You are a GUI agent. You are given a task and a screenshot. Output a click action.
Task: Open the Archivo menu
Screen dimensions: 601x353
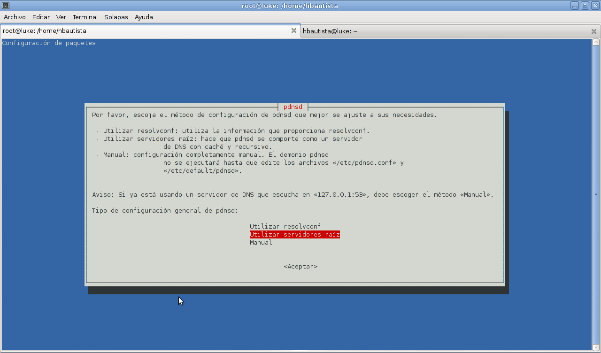(x=15, y=17)
